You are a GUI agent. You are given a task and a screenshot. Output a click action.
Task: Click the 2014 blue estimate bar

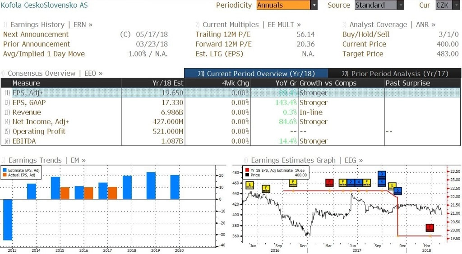[x=32, y=192]
